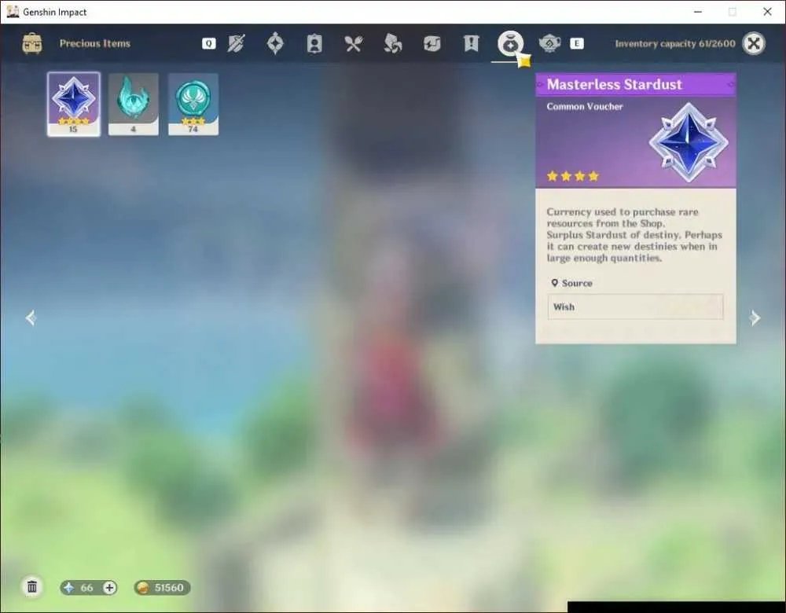Image resolution: width=786 pixels, height=613 pixels.
Task: Add Primogems with the plus button
Action: coord(109,587)
